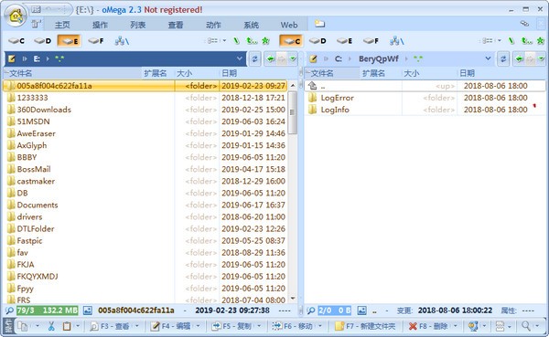Click left status bar magnifier icon
Viewport: 549px width, 337px height.
click(9, 311)
